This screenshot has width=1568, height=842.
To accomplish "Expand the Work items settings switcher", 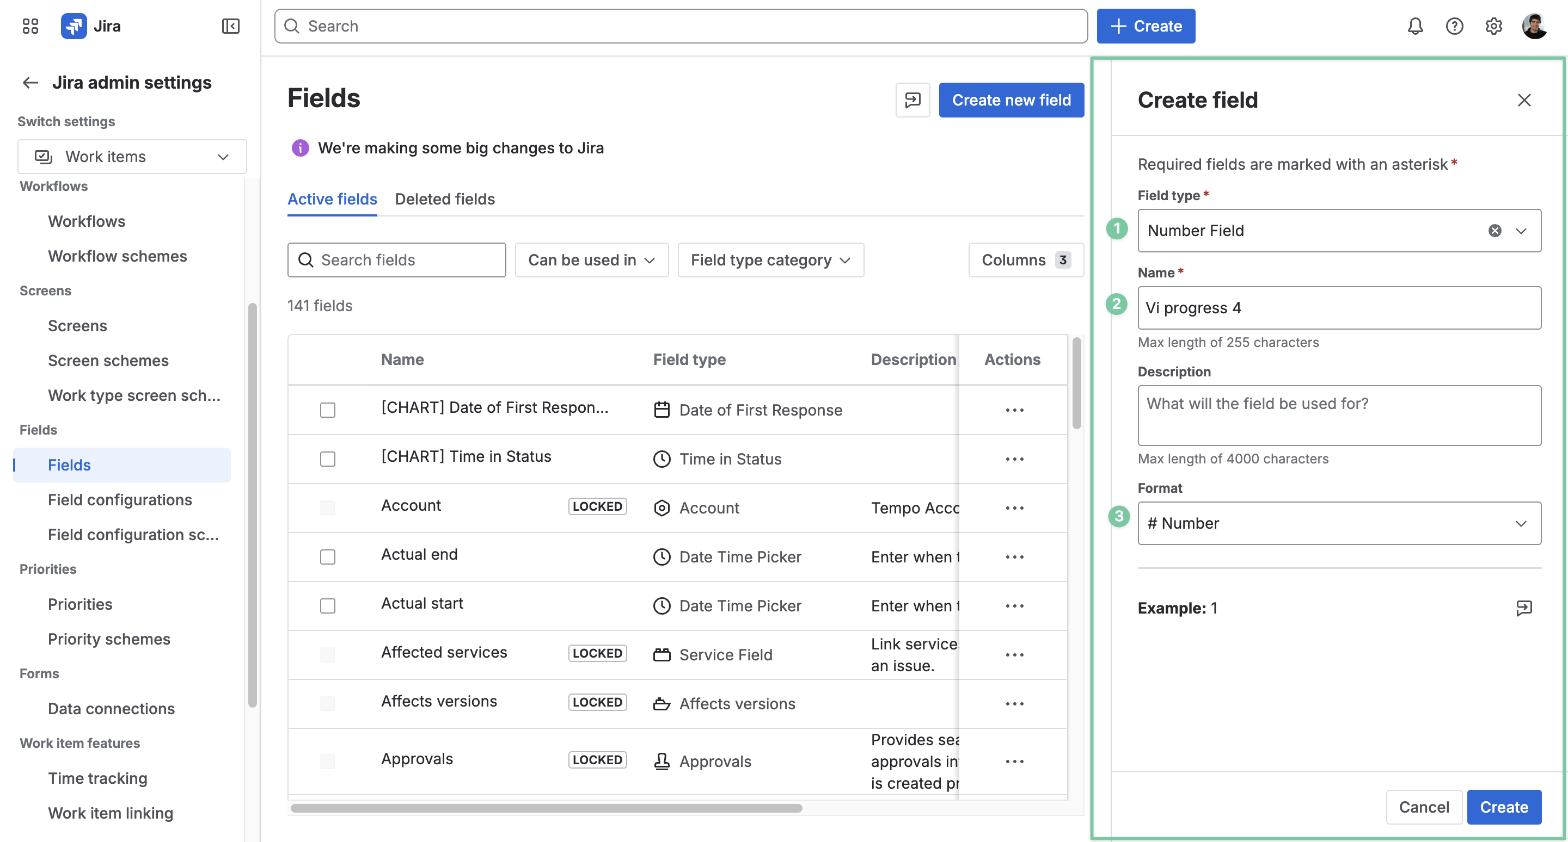I will pyautogui.click(x=132, y=157).
